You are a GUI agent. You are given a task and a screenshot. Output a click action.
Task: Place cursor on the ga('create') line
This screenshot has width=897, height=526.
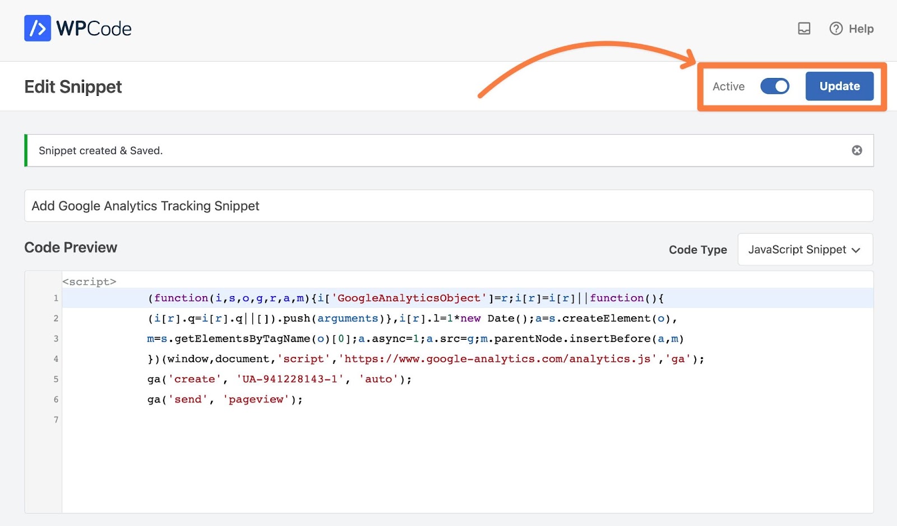pos(279,379)
